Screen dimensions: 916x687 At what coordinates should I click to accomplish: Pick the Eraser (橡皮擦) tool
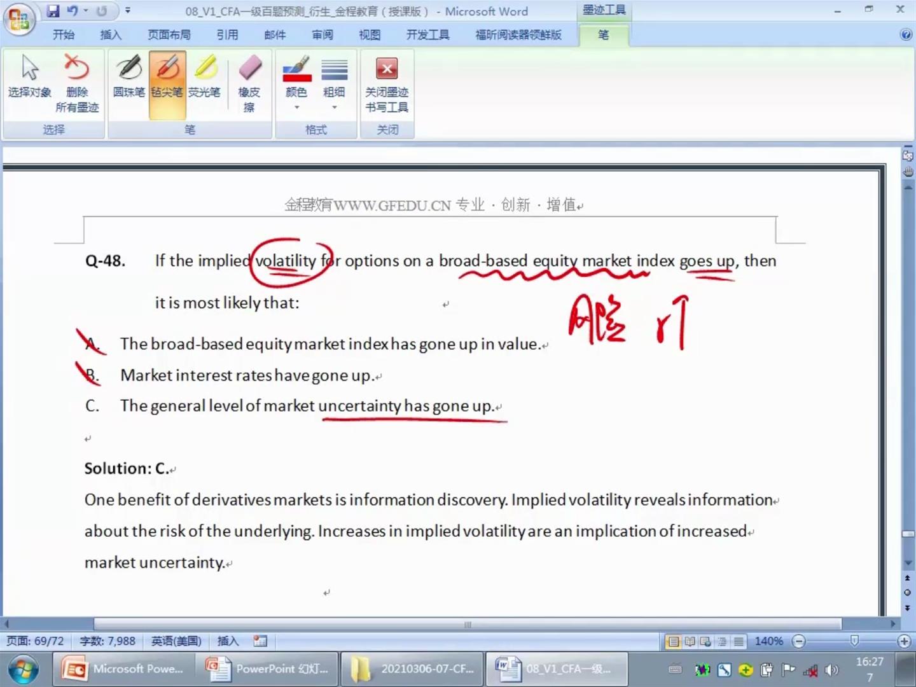tap(249, 83)
